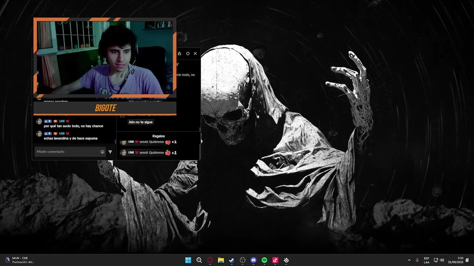Open the notification center bell icon
This screenshot has height=266, width=474.
(467, 260)
